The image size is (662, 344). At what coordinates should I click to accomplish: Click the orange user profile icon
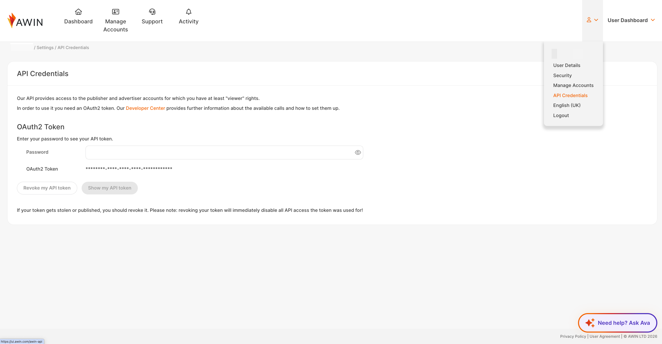pyautogui.click(x=589, y=20)
